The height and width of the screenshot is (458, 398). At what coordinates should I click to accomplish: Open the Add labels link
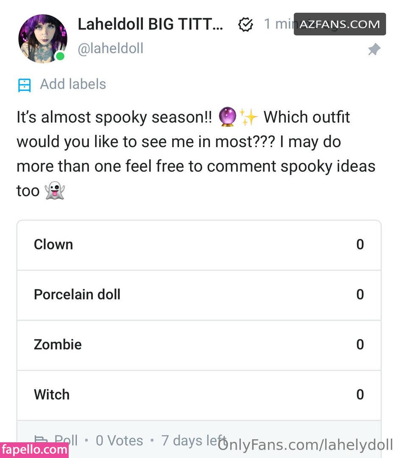[x=73, y=84]
